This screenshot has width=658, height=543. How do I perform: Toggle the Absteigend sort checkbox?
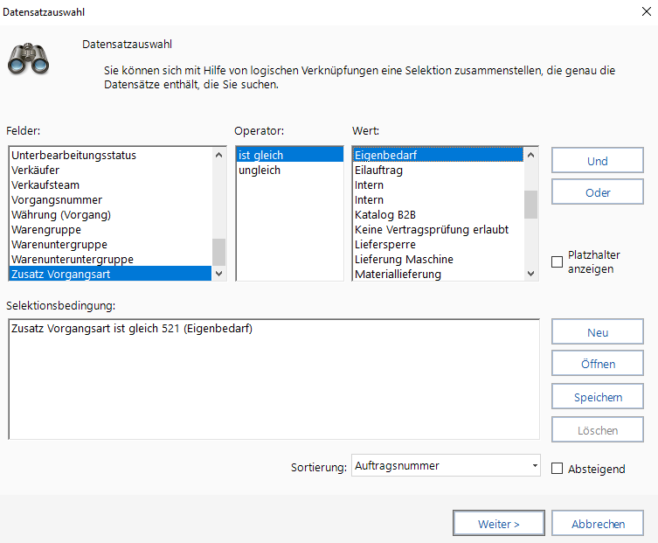point(558,469)
